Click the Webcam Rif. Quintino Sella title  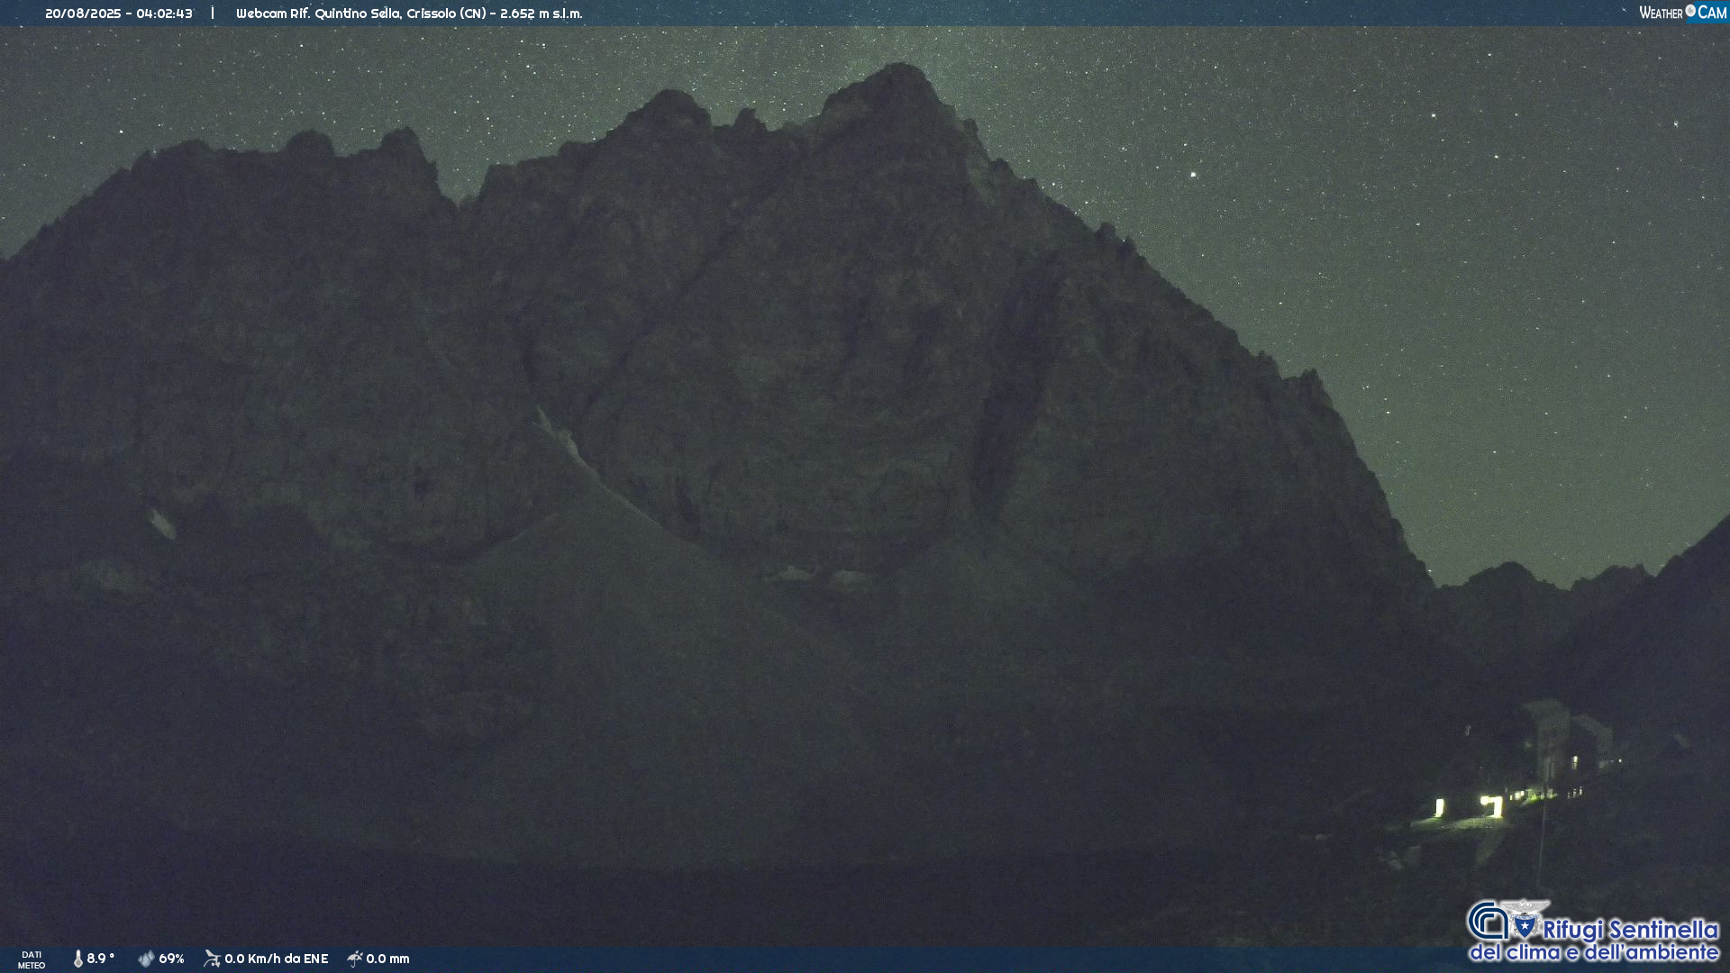pyautogui.click(x=409, y=14)
